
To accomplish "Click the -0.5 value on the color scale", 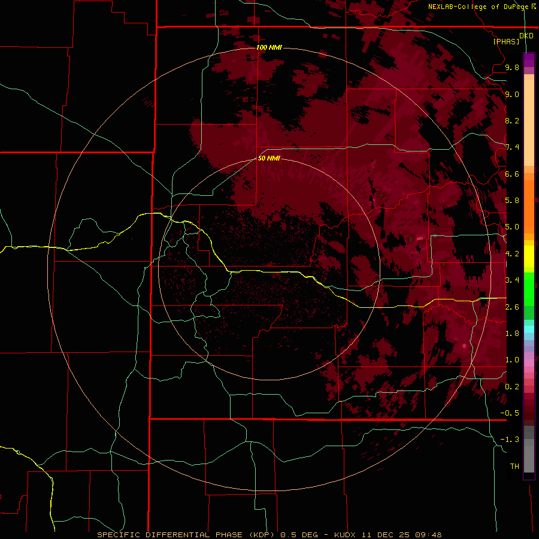I will click(x=510, y=413).
